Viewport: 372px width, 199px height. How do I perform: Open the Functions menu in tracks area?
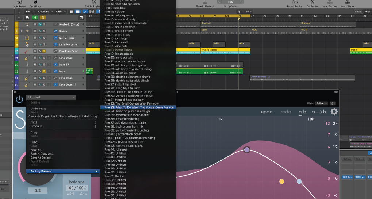pos(44,12)
